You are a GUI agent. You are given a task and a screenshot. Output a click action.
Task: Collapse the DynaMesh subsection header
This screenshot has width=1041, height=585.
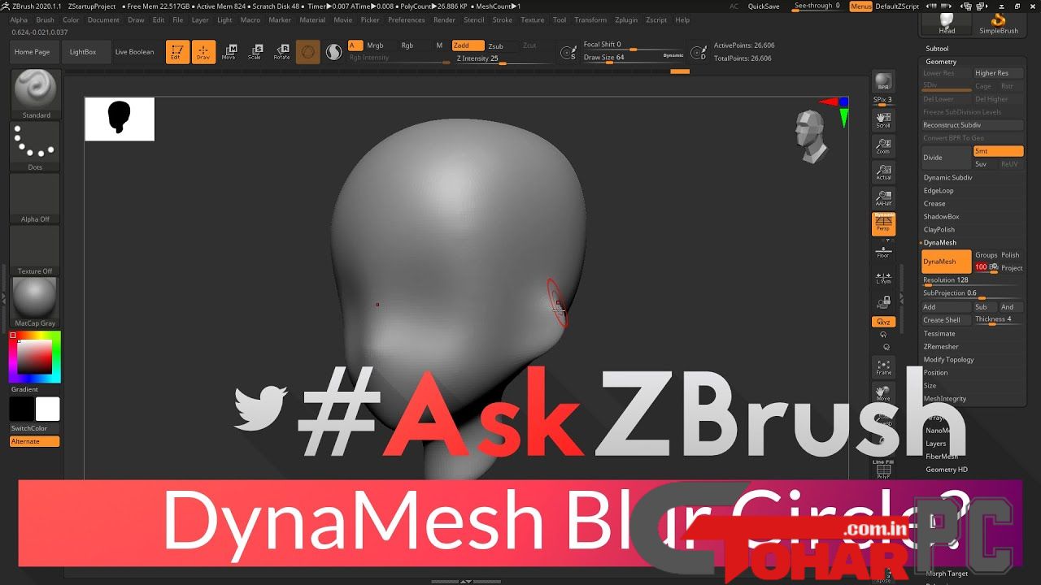[x=939, y=243]
